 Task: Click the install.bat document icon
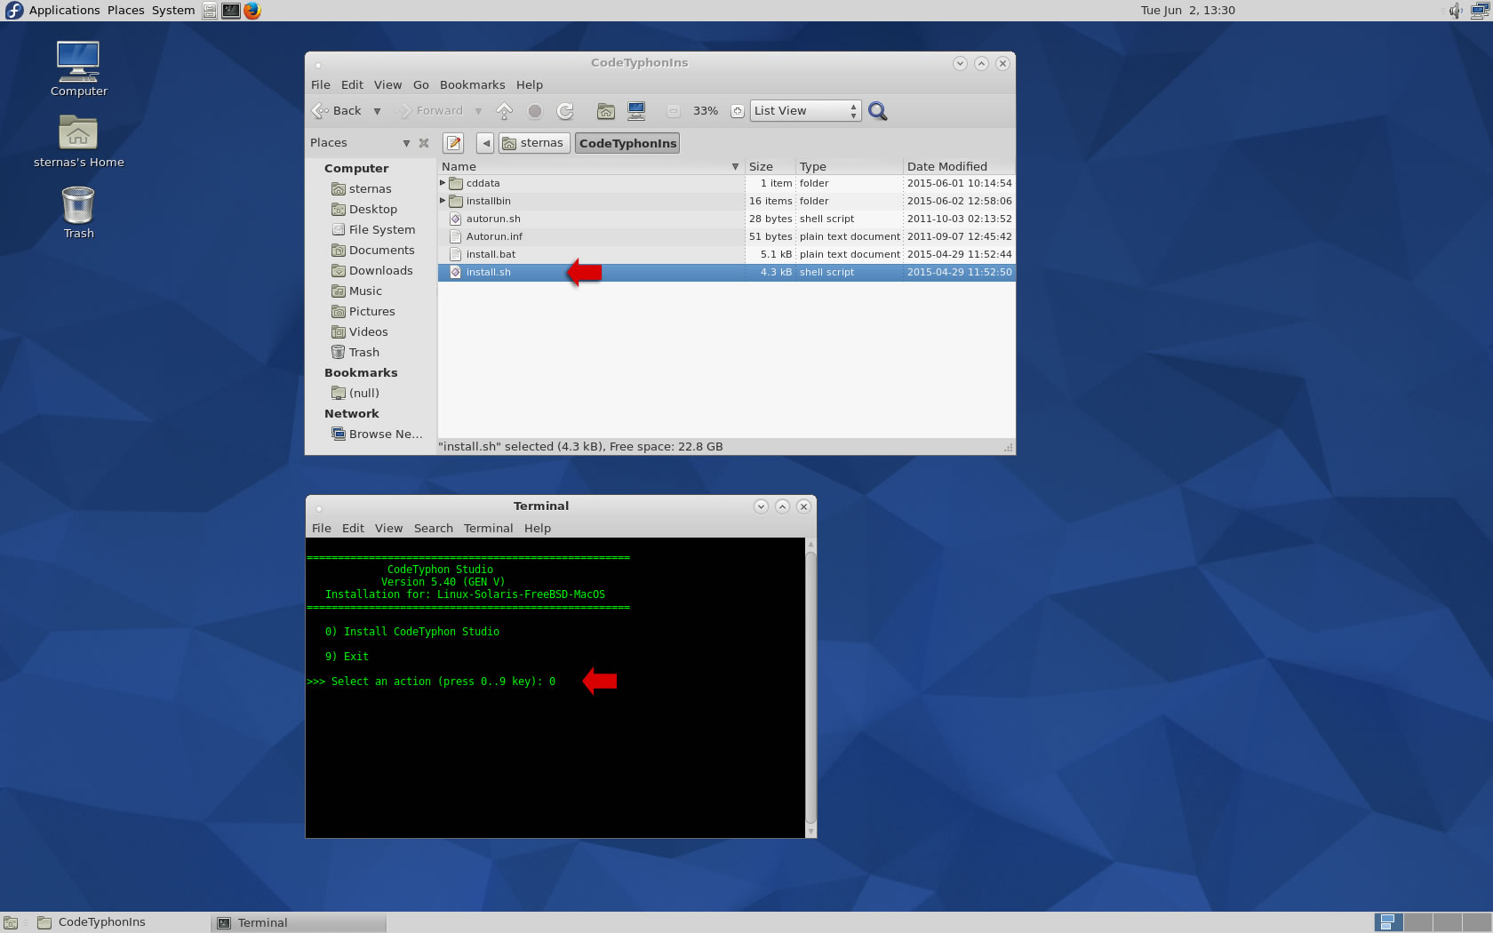tap(456, 254)
